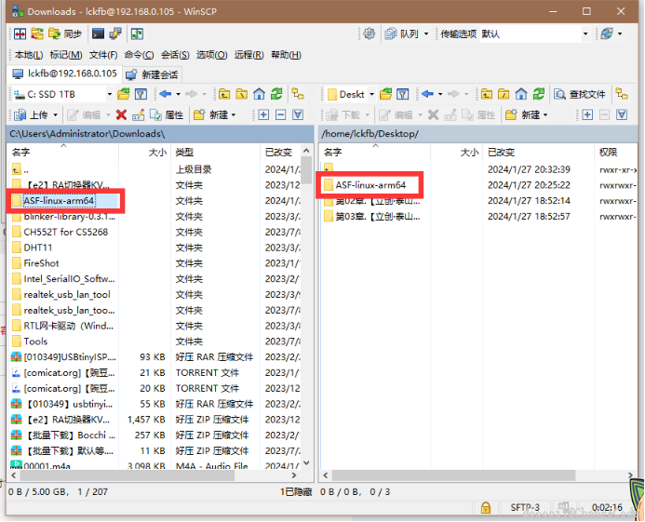Click the local rename pencil icon
The height and width of the screenshot is (522, 645).
[x=138, y=114]
